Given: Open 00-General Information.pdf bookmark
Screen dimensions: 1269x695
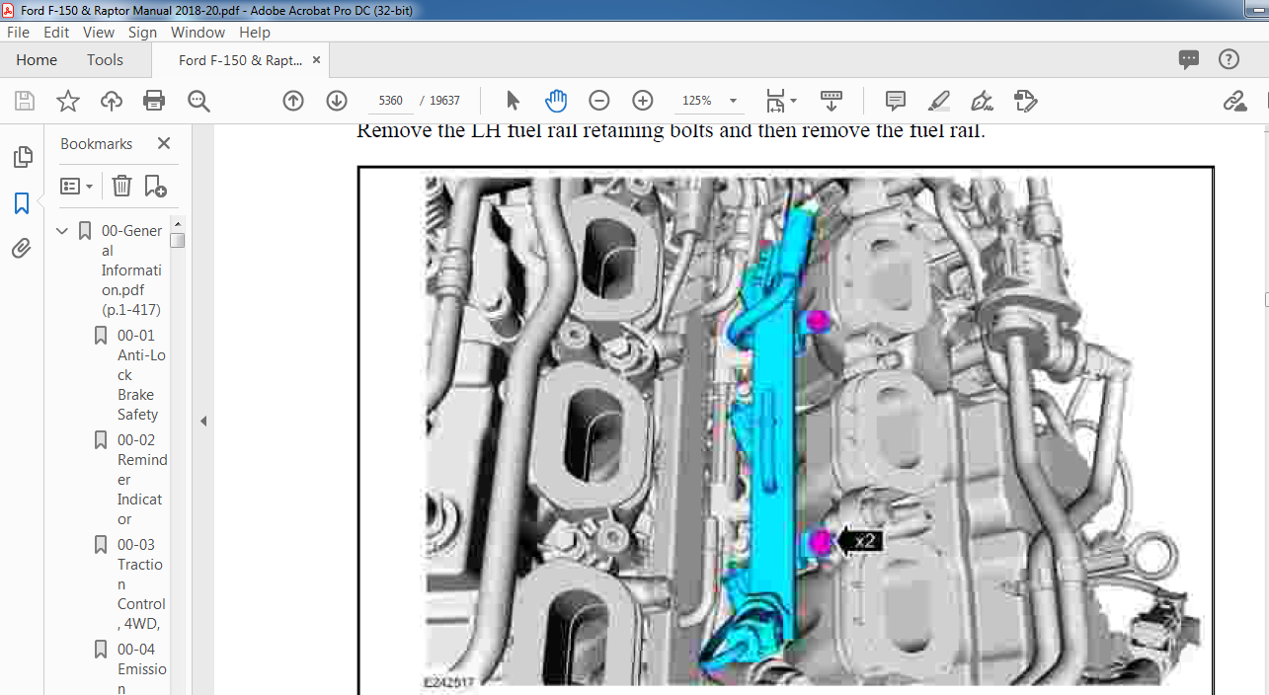Looking at the screenshot, I should (131, 270).
